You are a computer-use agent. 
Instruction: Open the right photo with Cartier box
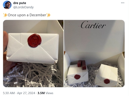[94, 53]
